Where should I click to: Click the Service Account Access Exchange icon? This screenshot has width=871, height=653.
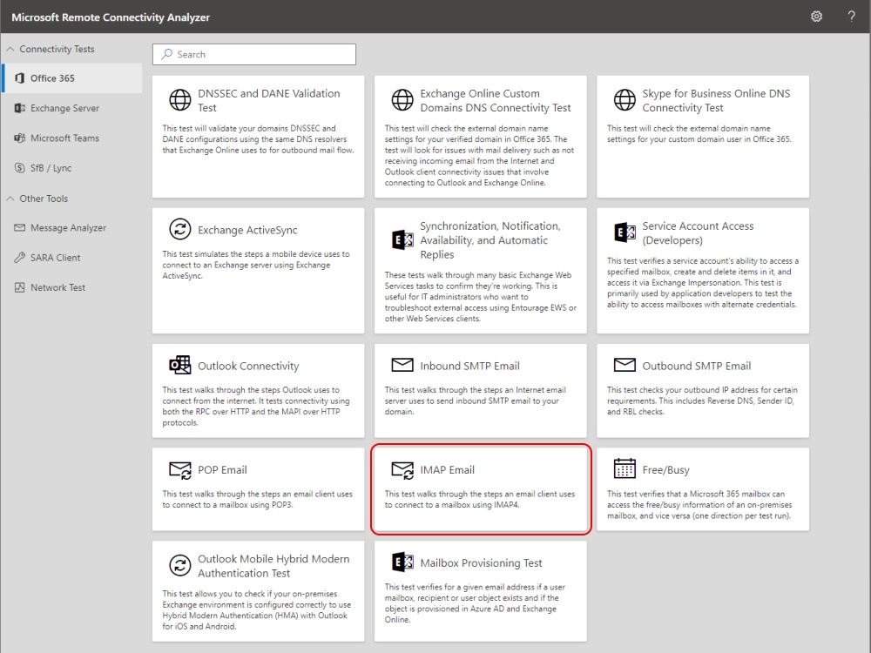point(625,232)
